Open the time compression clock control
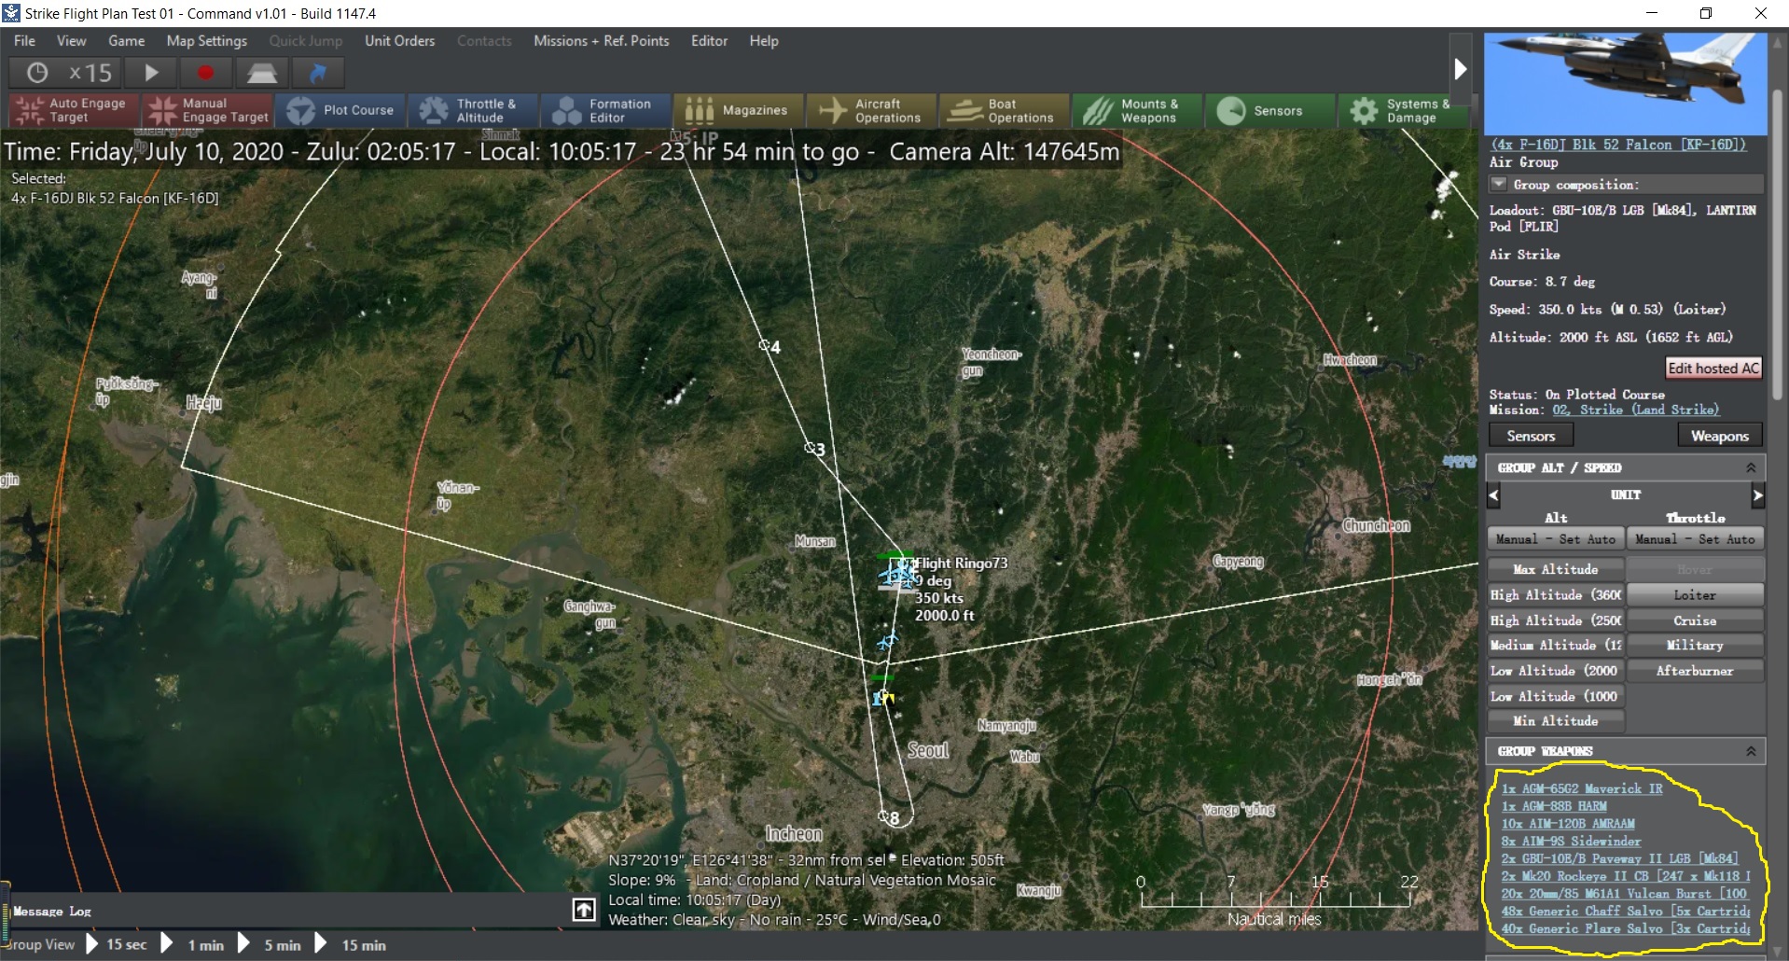The height and width of the screenshot is (961, 1789). (37, 73)
